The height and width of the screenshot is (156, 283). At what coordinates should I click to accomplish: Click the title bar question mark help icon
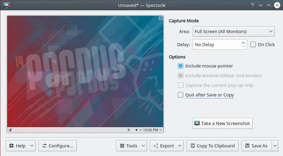tap(252, 5)
